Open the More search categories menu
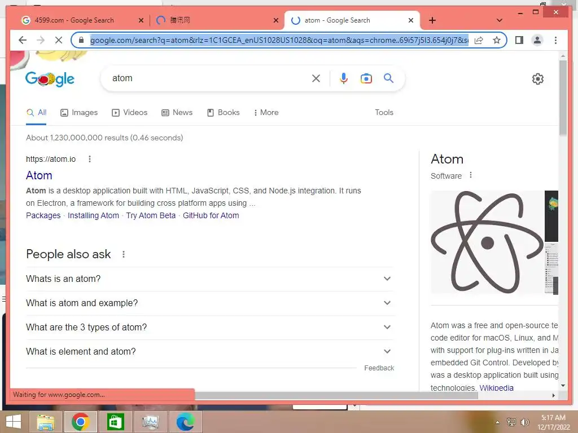This screenshot has height=433, width=578. coord(266,112)
